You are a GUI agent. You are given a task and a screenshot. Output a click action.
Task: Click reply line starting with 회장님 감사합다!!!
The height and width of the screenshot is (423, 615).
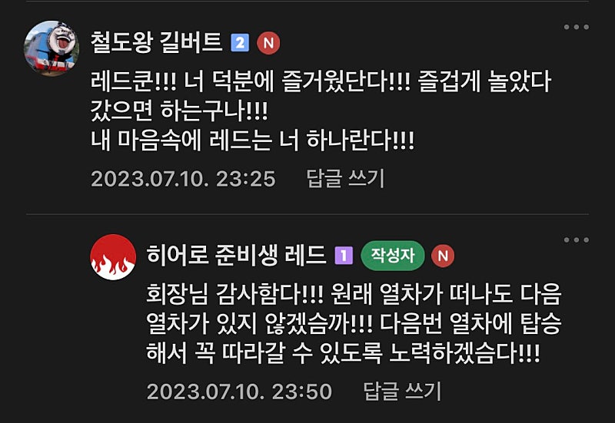pyautogui.click(x=354, y=294)
